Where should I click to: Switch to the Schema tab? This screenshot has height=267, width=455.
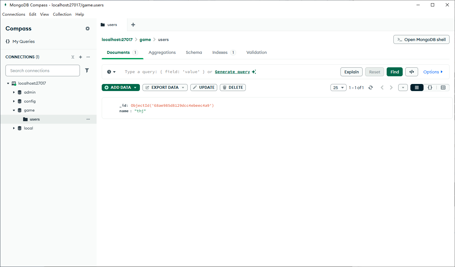tap(194, 53)
